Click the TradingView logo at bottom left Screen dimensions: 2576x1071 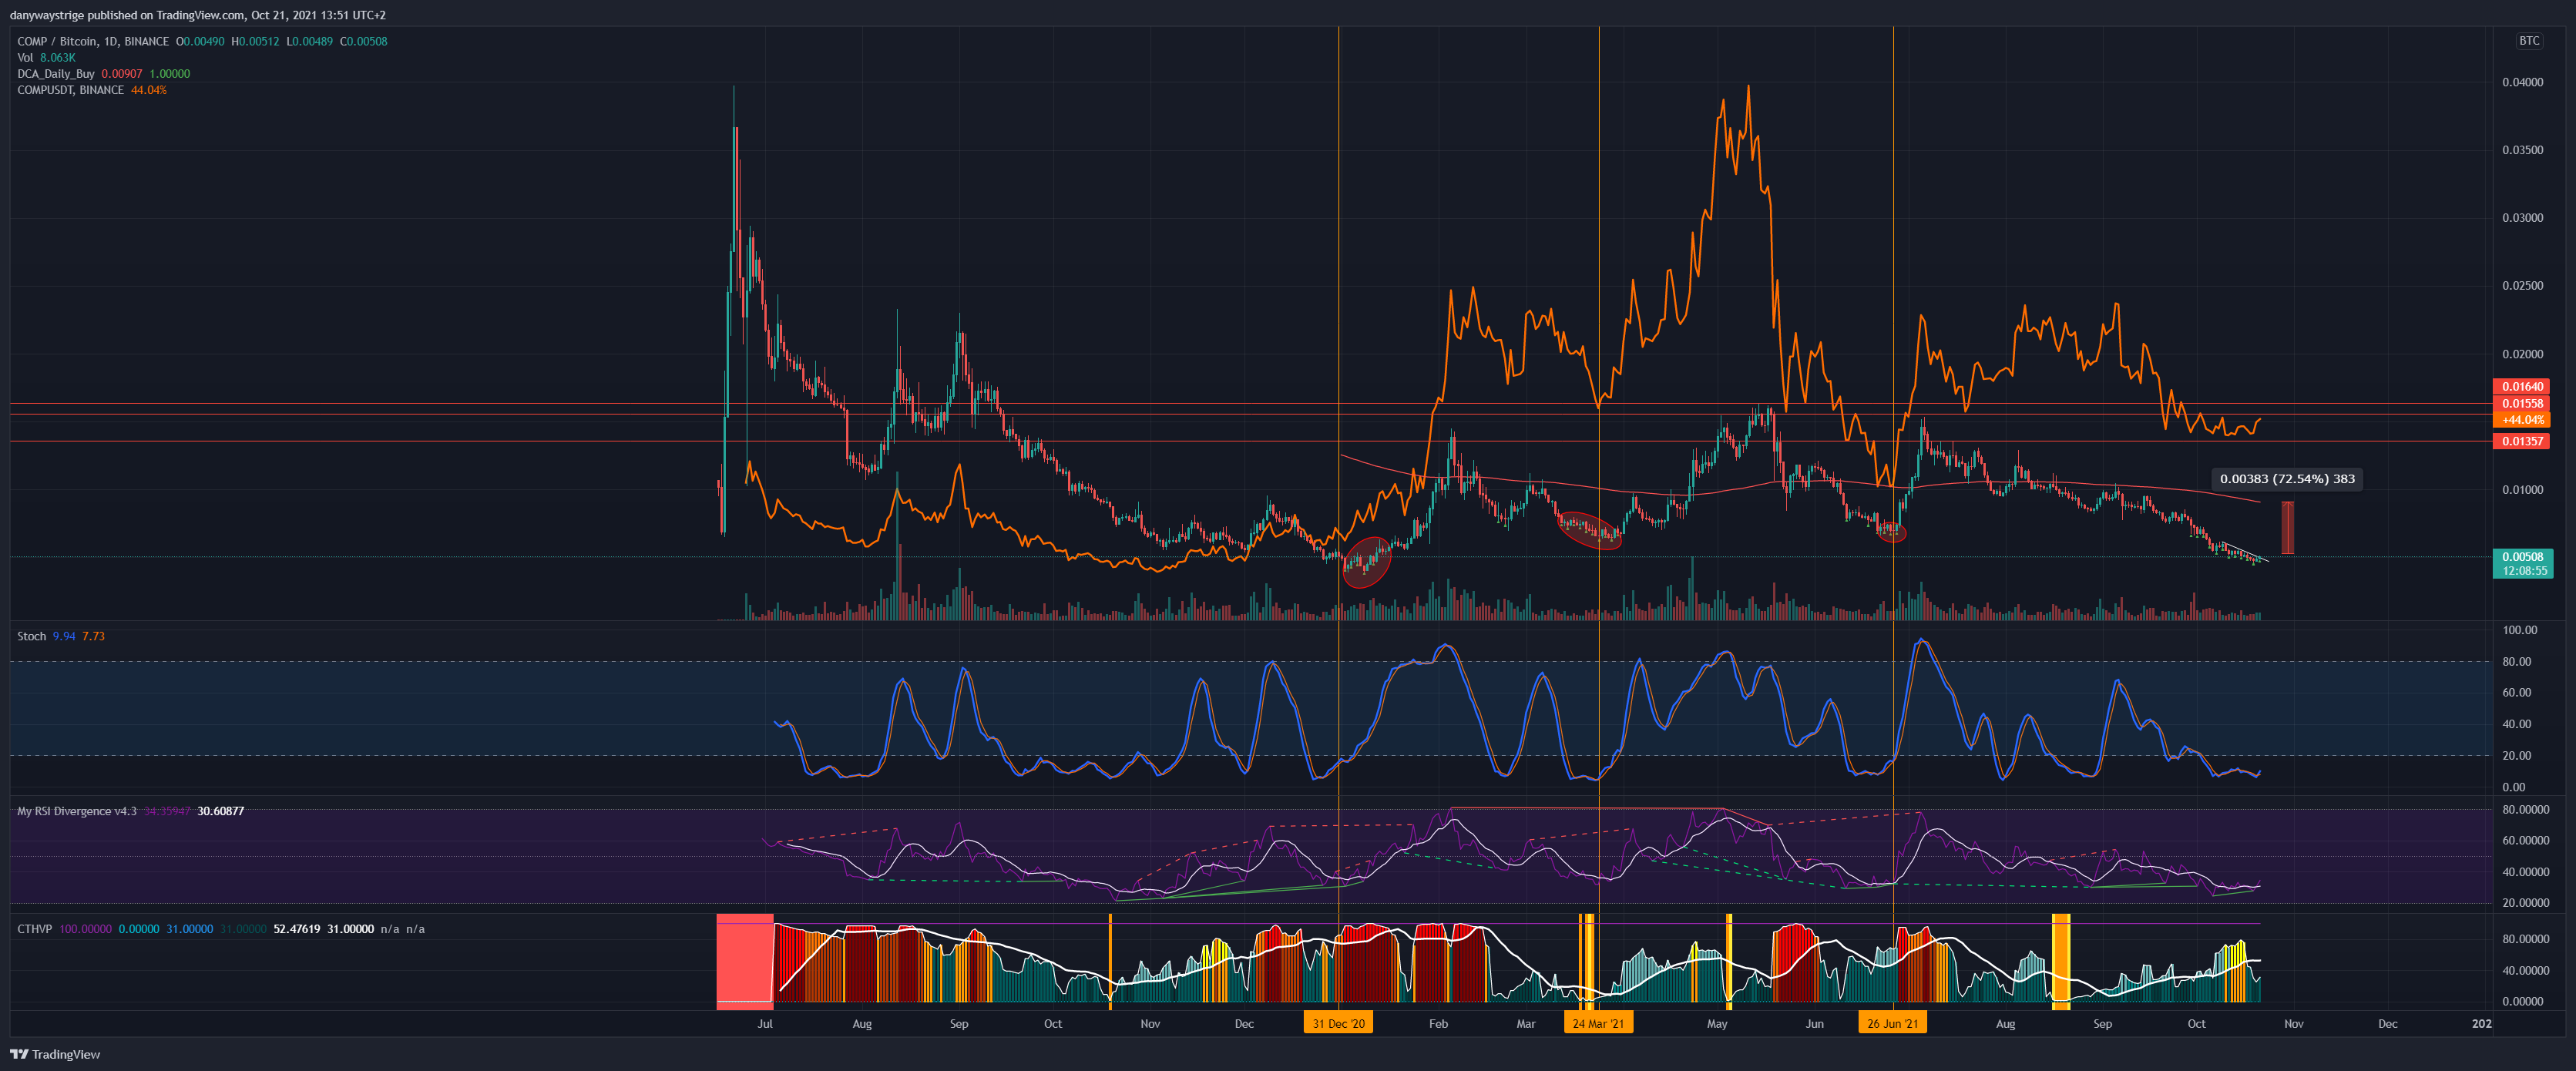point(55,1054)
